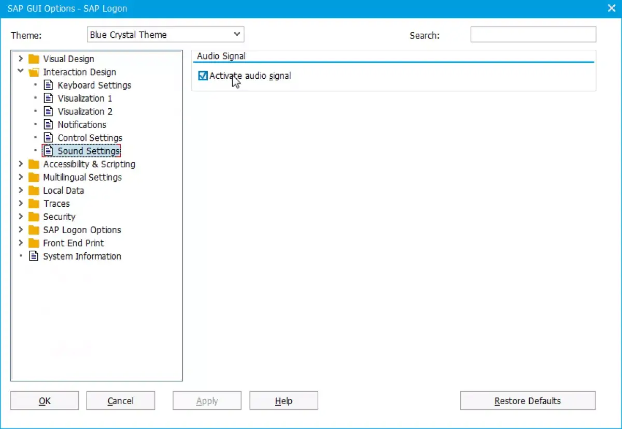Close the SAP GUI Options dialog
Image resolution: width=622 pixels, height=429 pixels.
611,8
